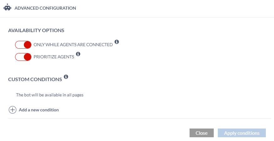
Task: Click the divider line under the Advanced Configuration header
Action: coord(137,17)
